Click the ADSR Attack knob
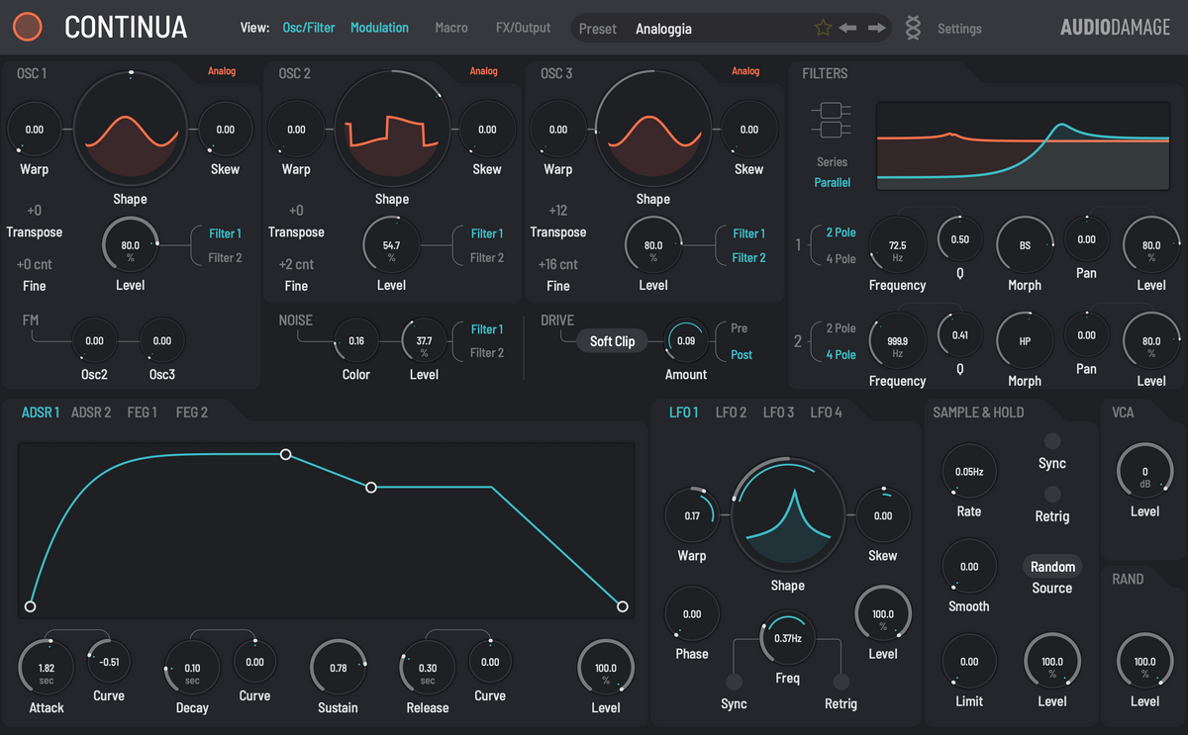This screenshot has width=1188, height=735. (x=47, y=668)
